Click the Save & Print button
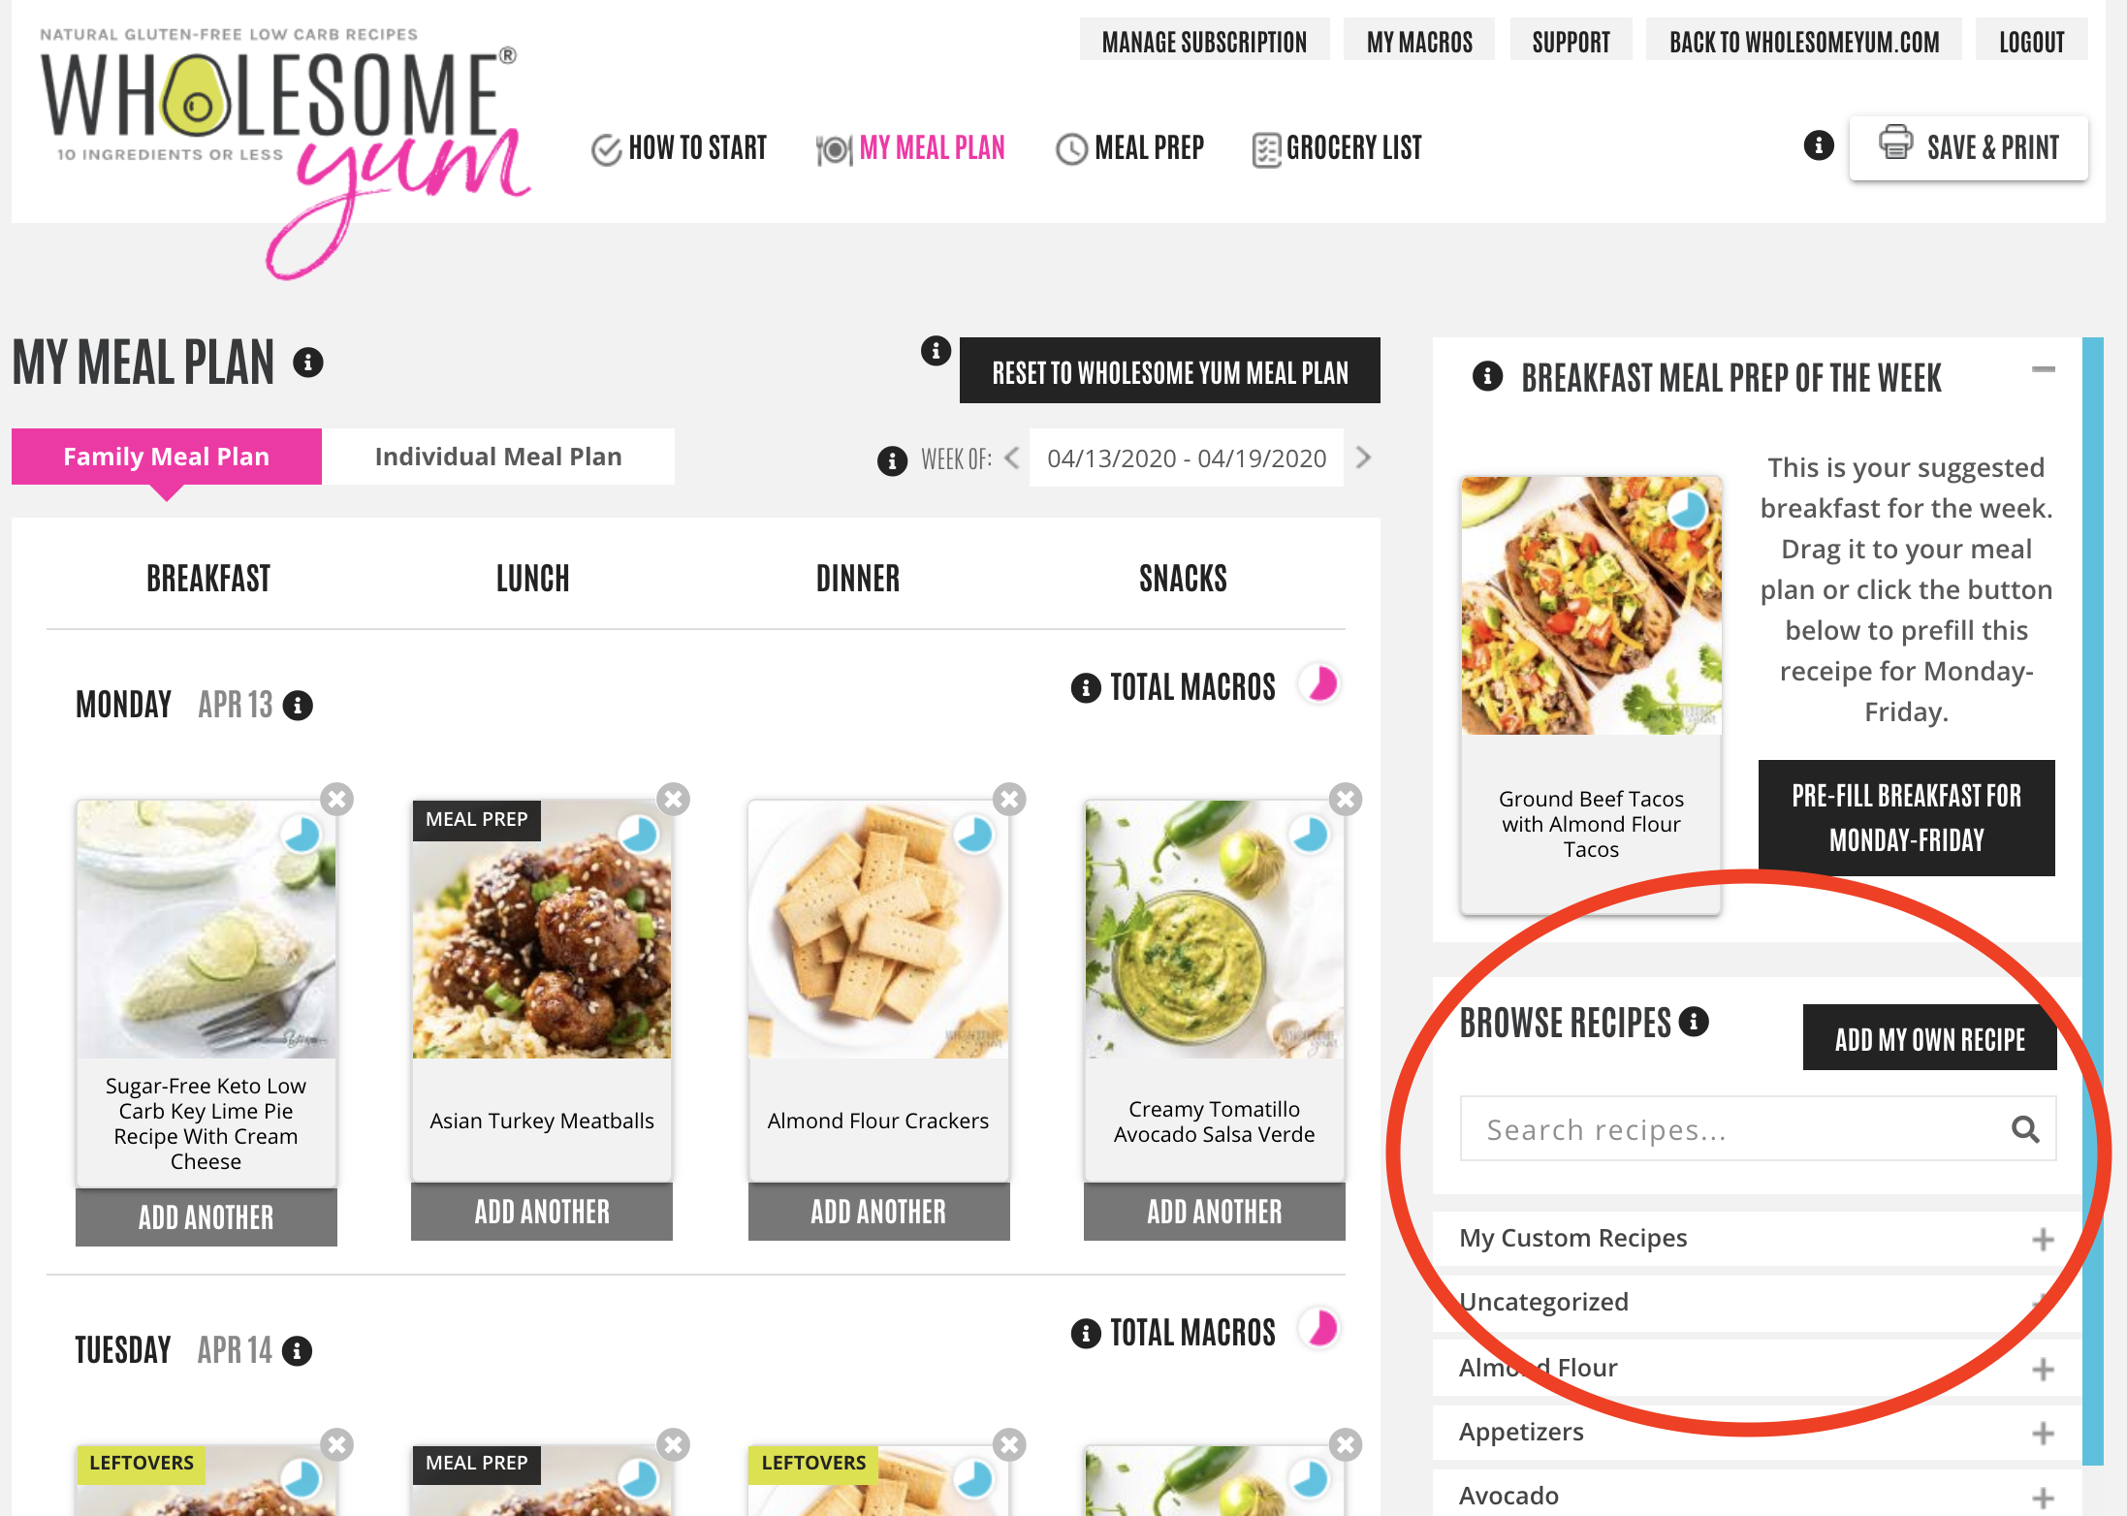The height and width of the screenshot is (1516, 2127). pyautogui.click(x=1968, y=147)
